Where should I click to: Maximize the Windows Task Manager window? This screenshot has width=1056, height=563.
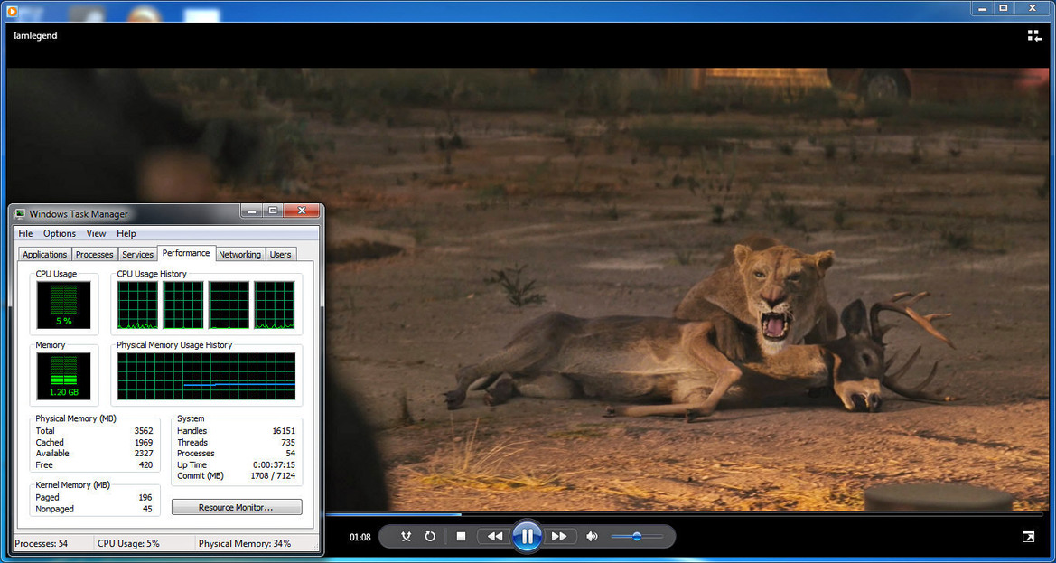pyautogui.click(x=273, y=211)
